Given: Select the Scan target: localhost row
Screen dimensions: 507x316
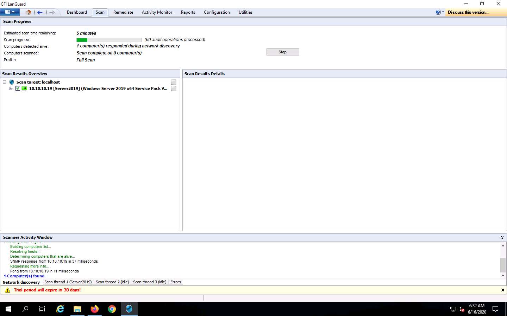Looking at the screenshot, I should coord(38,82).
